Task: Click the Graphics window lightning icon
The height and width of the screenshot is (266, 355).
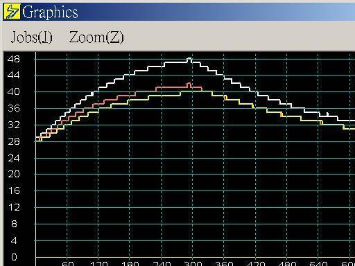Action: (12, 12)
